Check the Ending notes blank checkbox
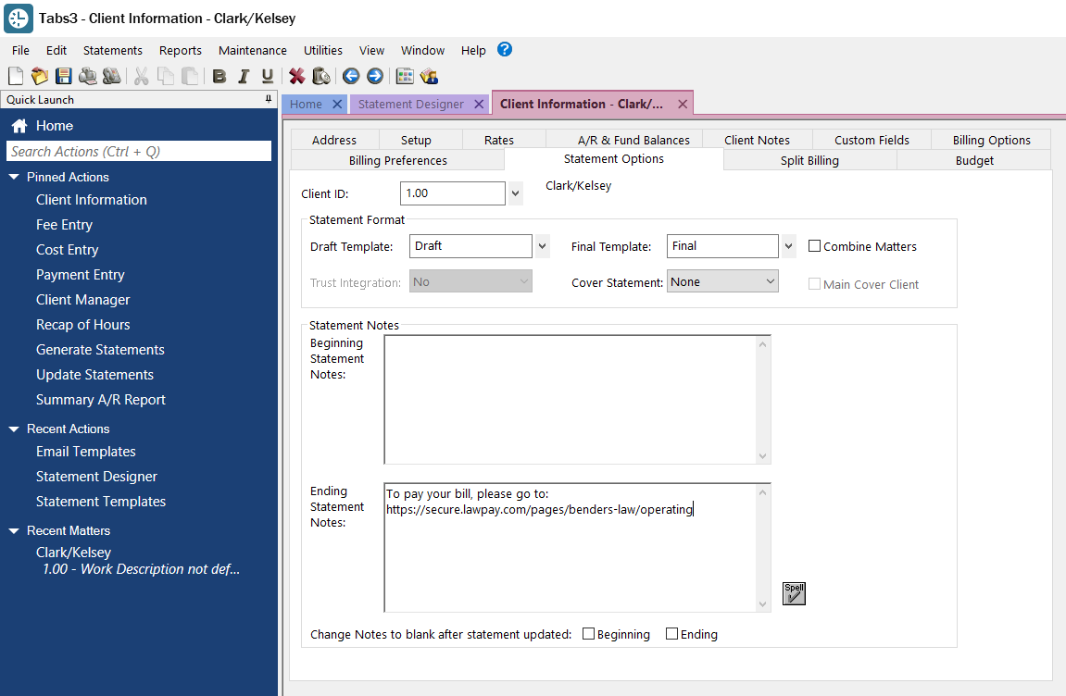 point(672,634)
